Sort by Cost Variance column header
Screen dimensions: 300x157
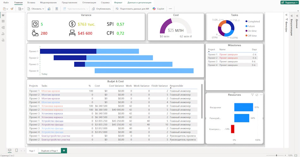coord(116,86)
